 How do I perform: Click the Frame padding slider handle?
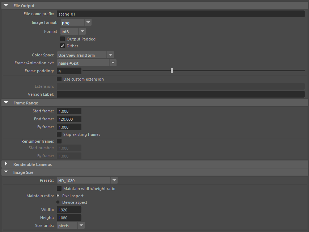coord(172,70)
